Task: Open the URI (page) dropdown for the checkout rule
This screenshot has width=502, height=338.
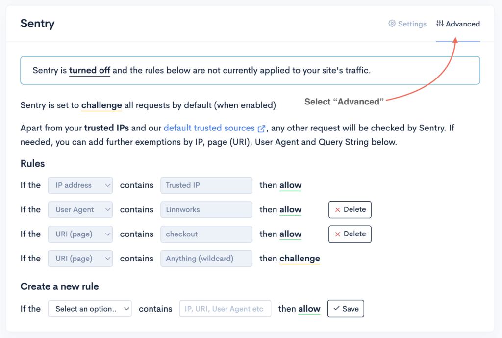Action: point(80,234)
